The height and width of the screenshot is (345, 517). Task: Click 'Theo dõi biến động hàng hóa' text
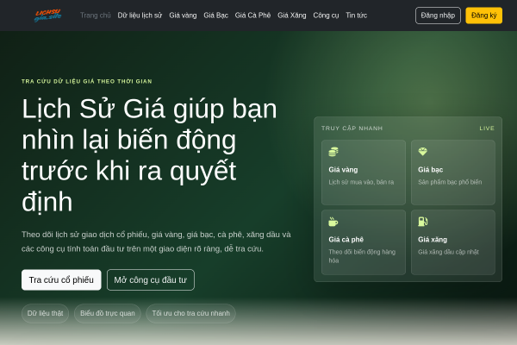pos(362,256)
